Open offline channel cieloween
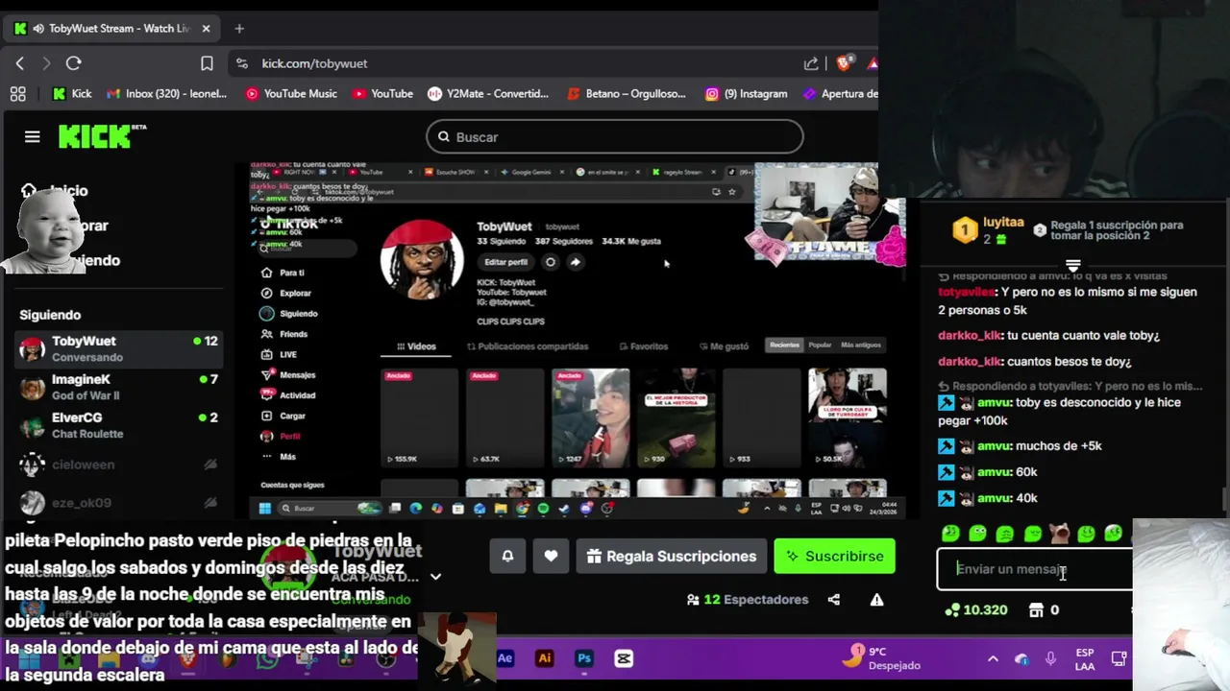 tap(119, 465)
